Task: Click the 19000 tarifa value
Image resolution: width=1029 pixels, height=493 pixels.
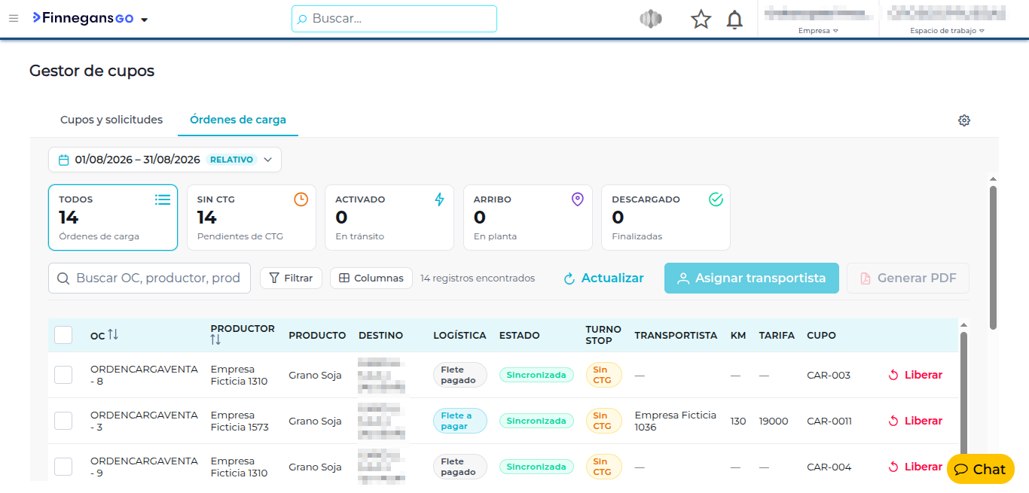Action: click(774, 421)
